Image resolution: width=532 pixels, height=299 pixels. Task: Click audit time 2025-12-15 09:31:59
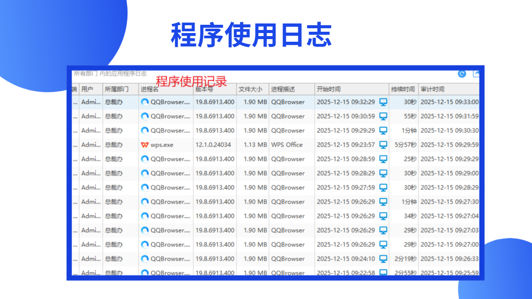(x=450, y=116)
